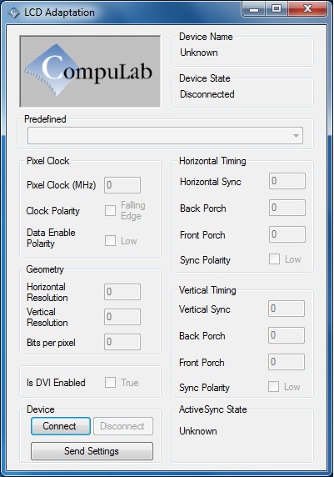This screenshot has height=477, width=334.
Task: Click the Connect button
Action: point(61,426)
